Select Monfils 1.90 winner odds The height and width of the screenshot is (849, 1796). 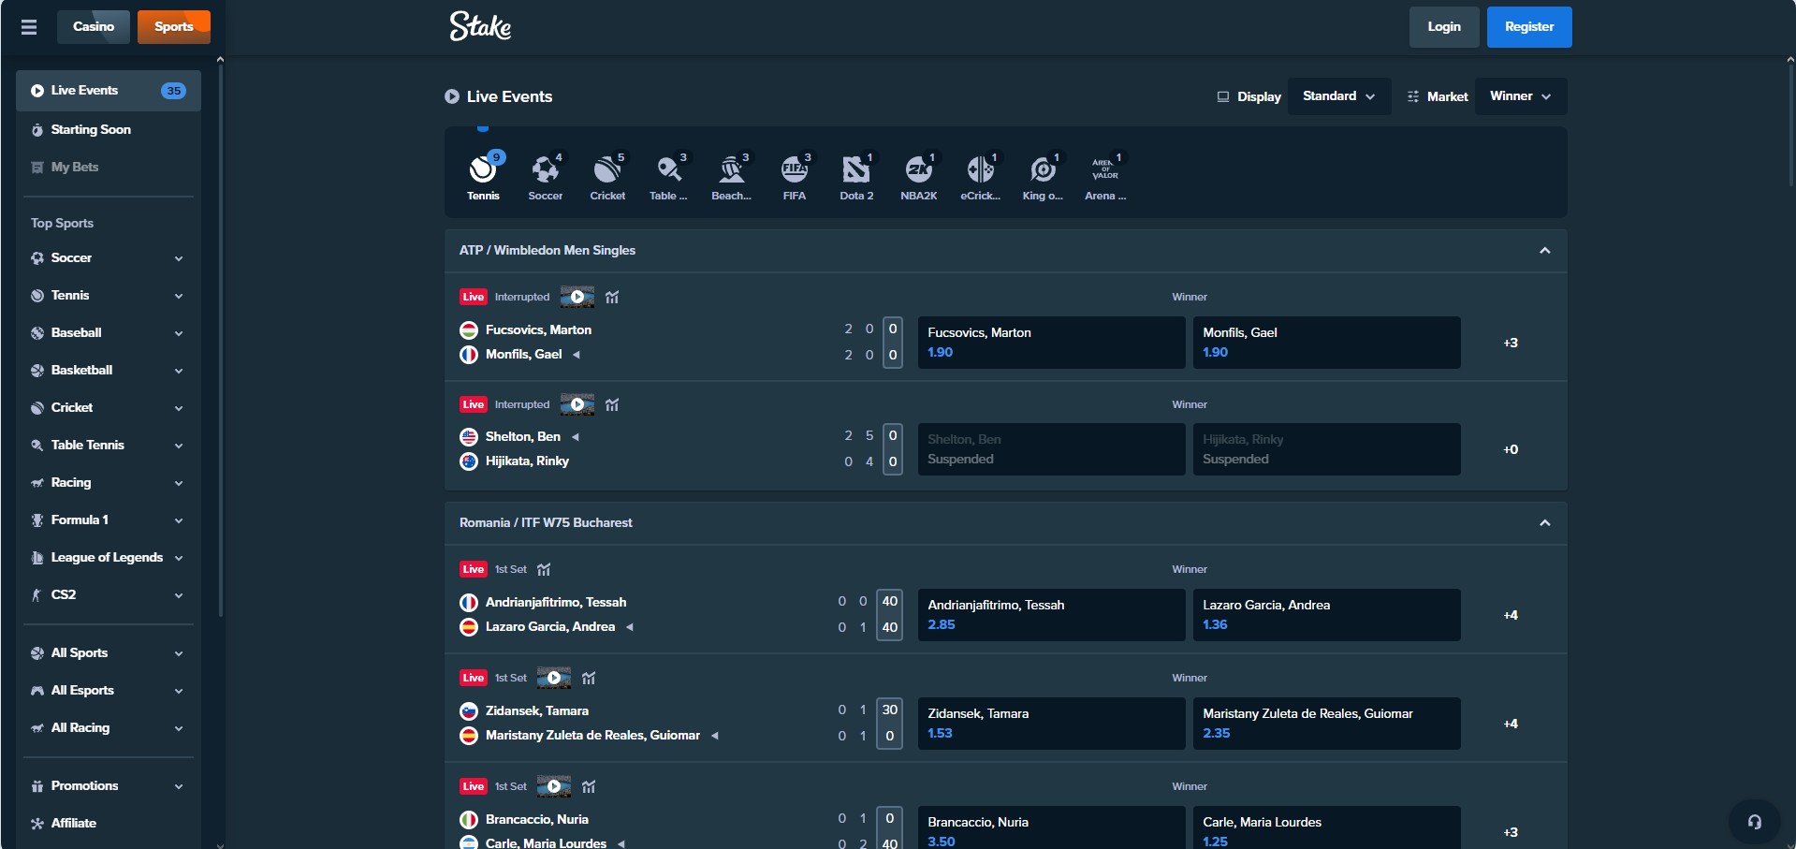pos(1325,343)
